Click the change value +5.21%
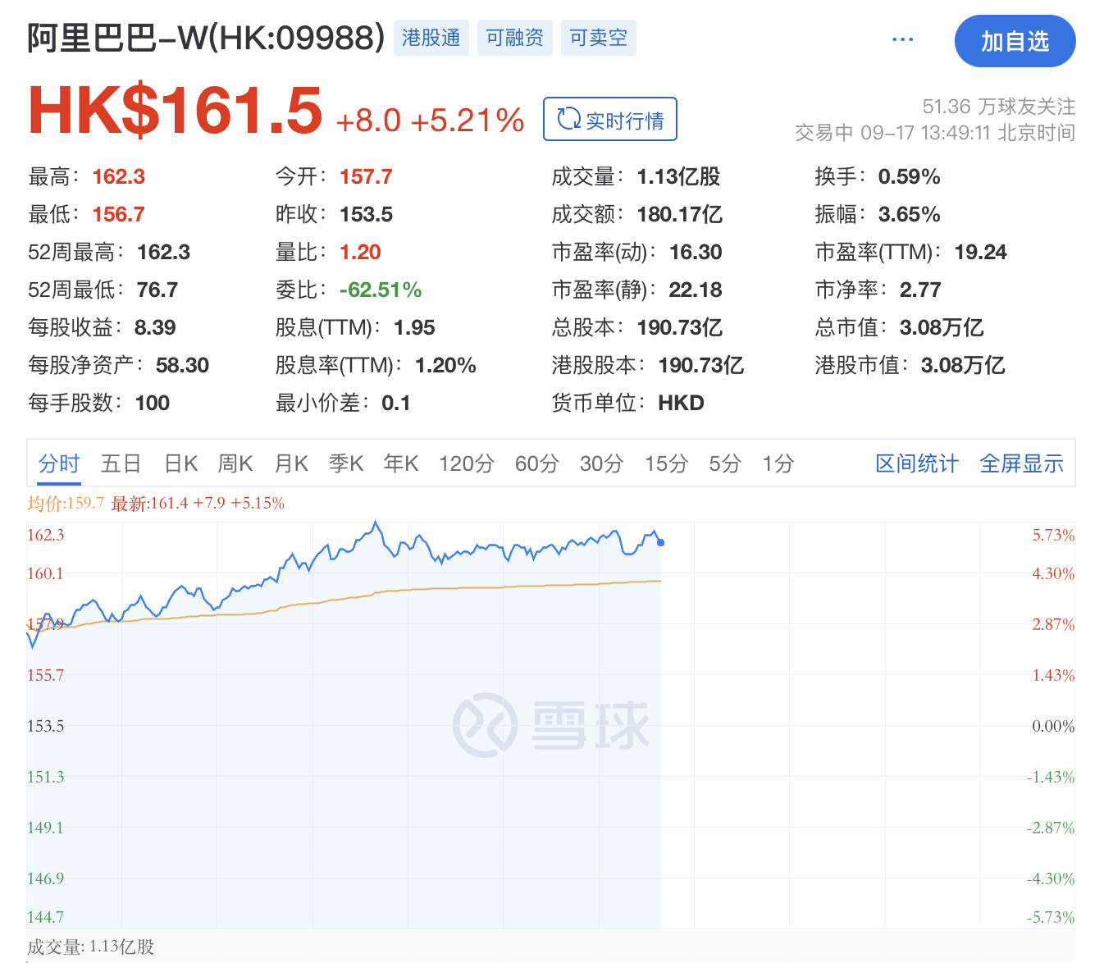The height and width of the screenshot is (963, 1104). point(468,121)
